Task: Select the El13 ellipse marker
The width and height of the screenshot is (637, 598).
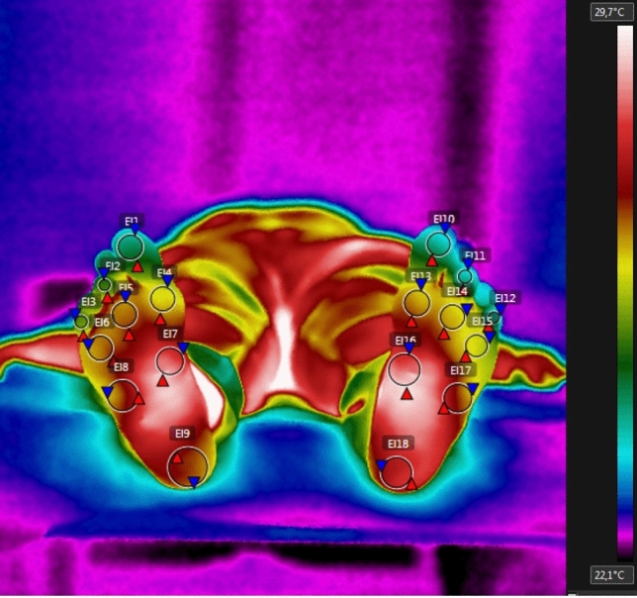Action: 417,302
